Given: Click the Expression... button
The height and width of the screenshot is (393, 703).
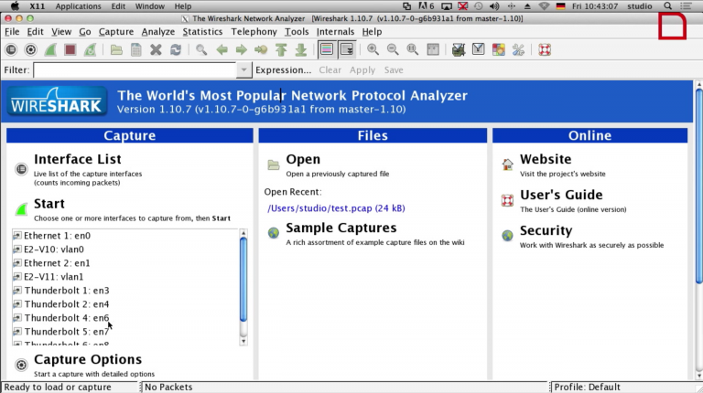Looking at the screenshot, I should (x=283, y=70).
